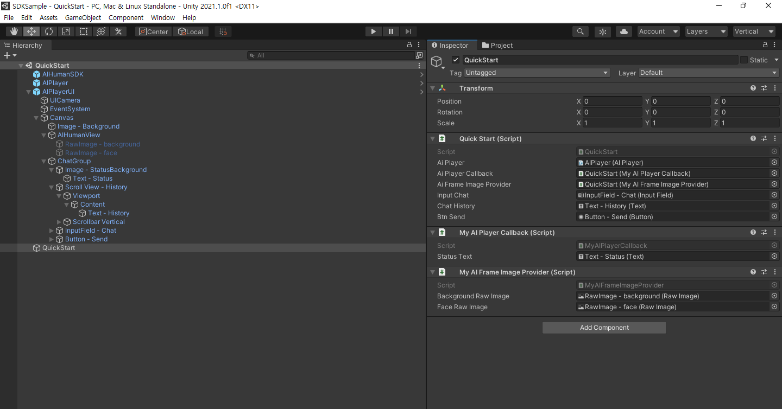
Task: Open QuickStart scene options menu
Action: click(419, 65)
